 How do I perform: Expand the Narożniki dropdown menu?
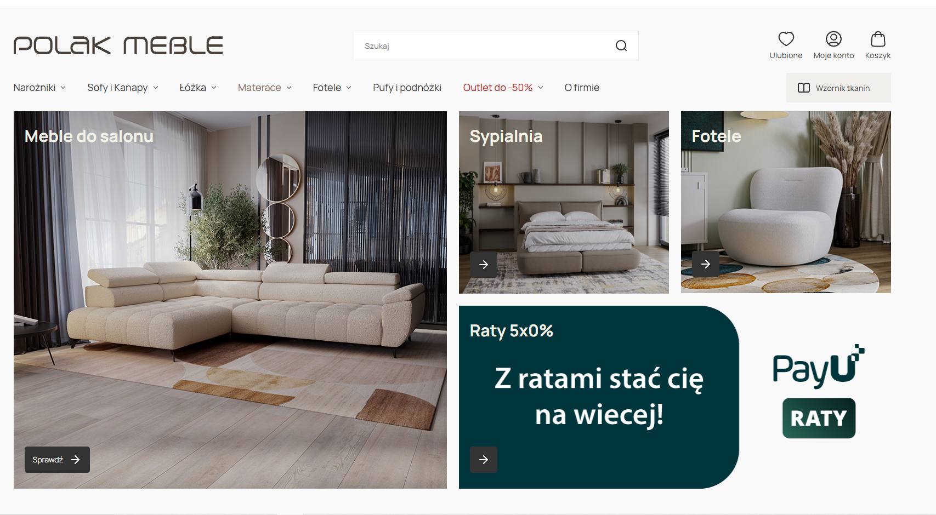click(39, 88)
